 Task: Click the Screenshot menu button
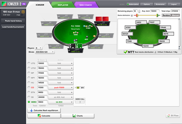(160, 4)
